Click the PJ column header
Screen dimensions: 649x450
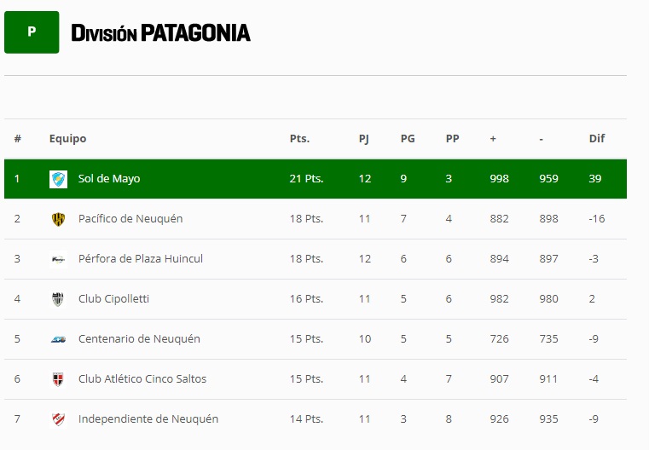(364, 139)
